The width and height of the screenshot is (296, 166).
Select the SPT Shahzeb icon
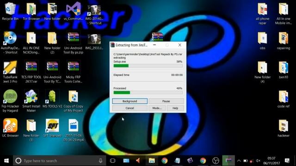click(x=52, y=128)
